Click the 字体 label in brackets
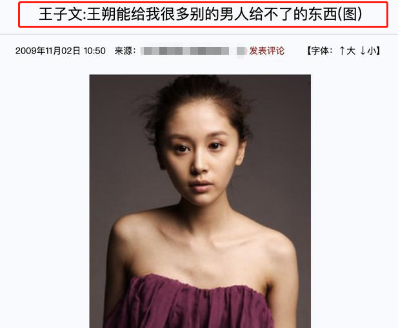Image resolution: width=398 pixels, height=328 pixels. tap(319, 51)
